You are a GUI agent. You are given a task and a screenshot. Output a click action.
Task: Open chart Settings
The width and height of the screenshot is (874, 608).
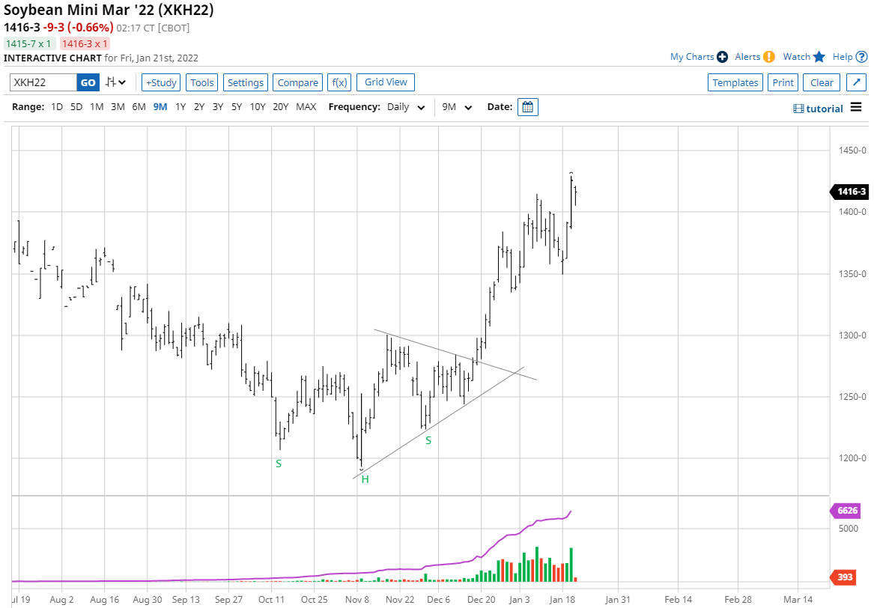click(245, 82)
